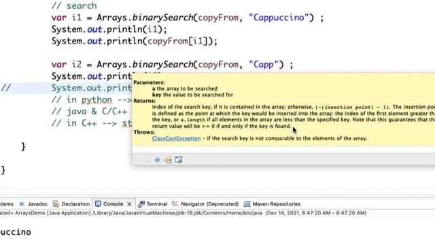The height and width of the screenshot is (245, 435).
Task: Click the binarySearch call on the i2 line
Action: pos(162,65)
